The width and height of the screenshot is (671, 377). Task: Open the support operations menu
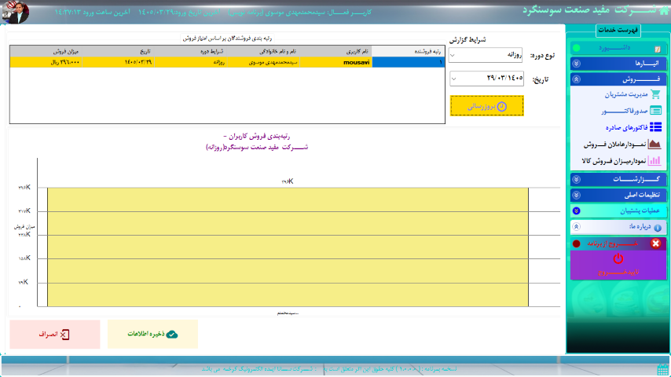[618, 210]
